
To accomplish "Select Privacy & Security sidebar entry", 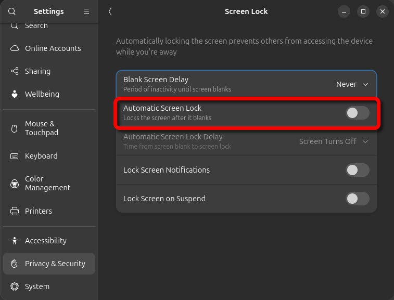I will coord(49,264).
